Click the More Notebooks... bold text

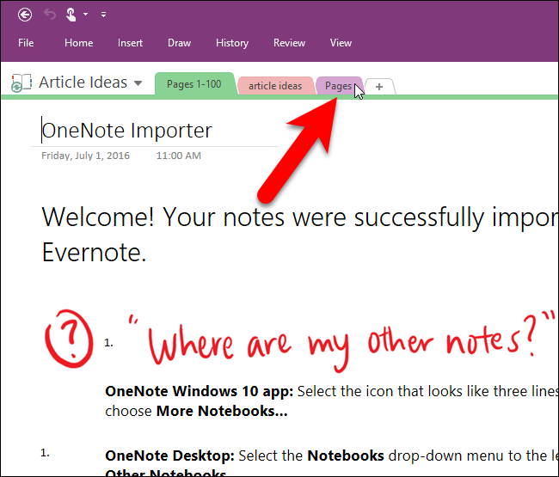(222, 411)
